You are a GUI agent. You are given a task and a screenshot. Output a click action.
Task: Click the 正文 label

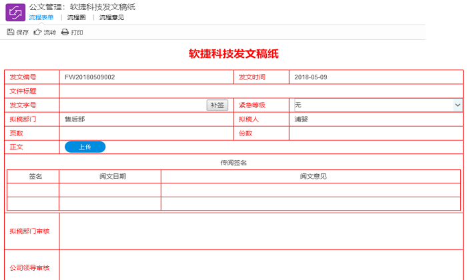coord(17,147)
